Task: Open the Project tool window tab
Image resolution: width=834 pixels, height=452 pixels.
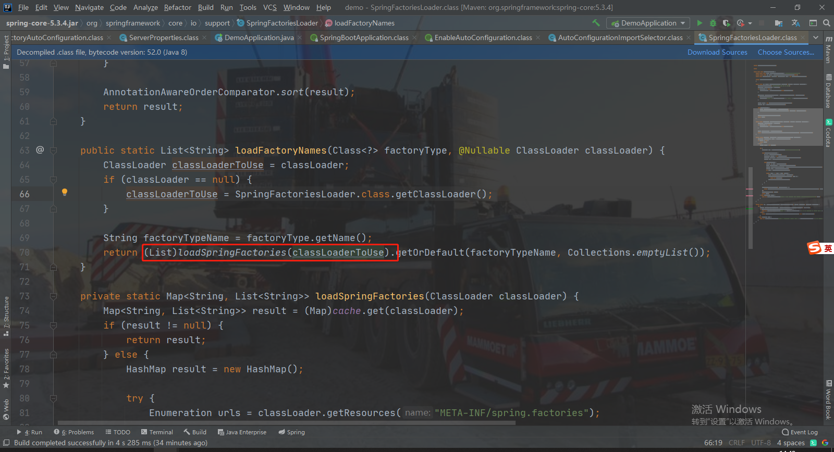Action: pyautogui.click(x=6, y=52)
